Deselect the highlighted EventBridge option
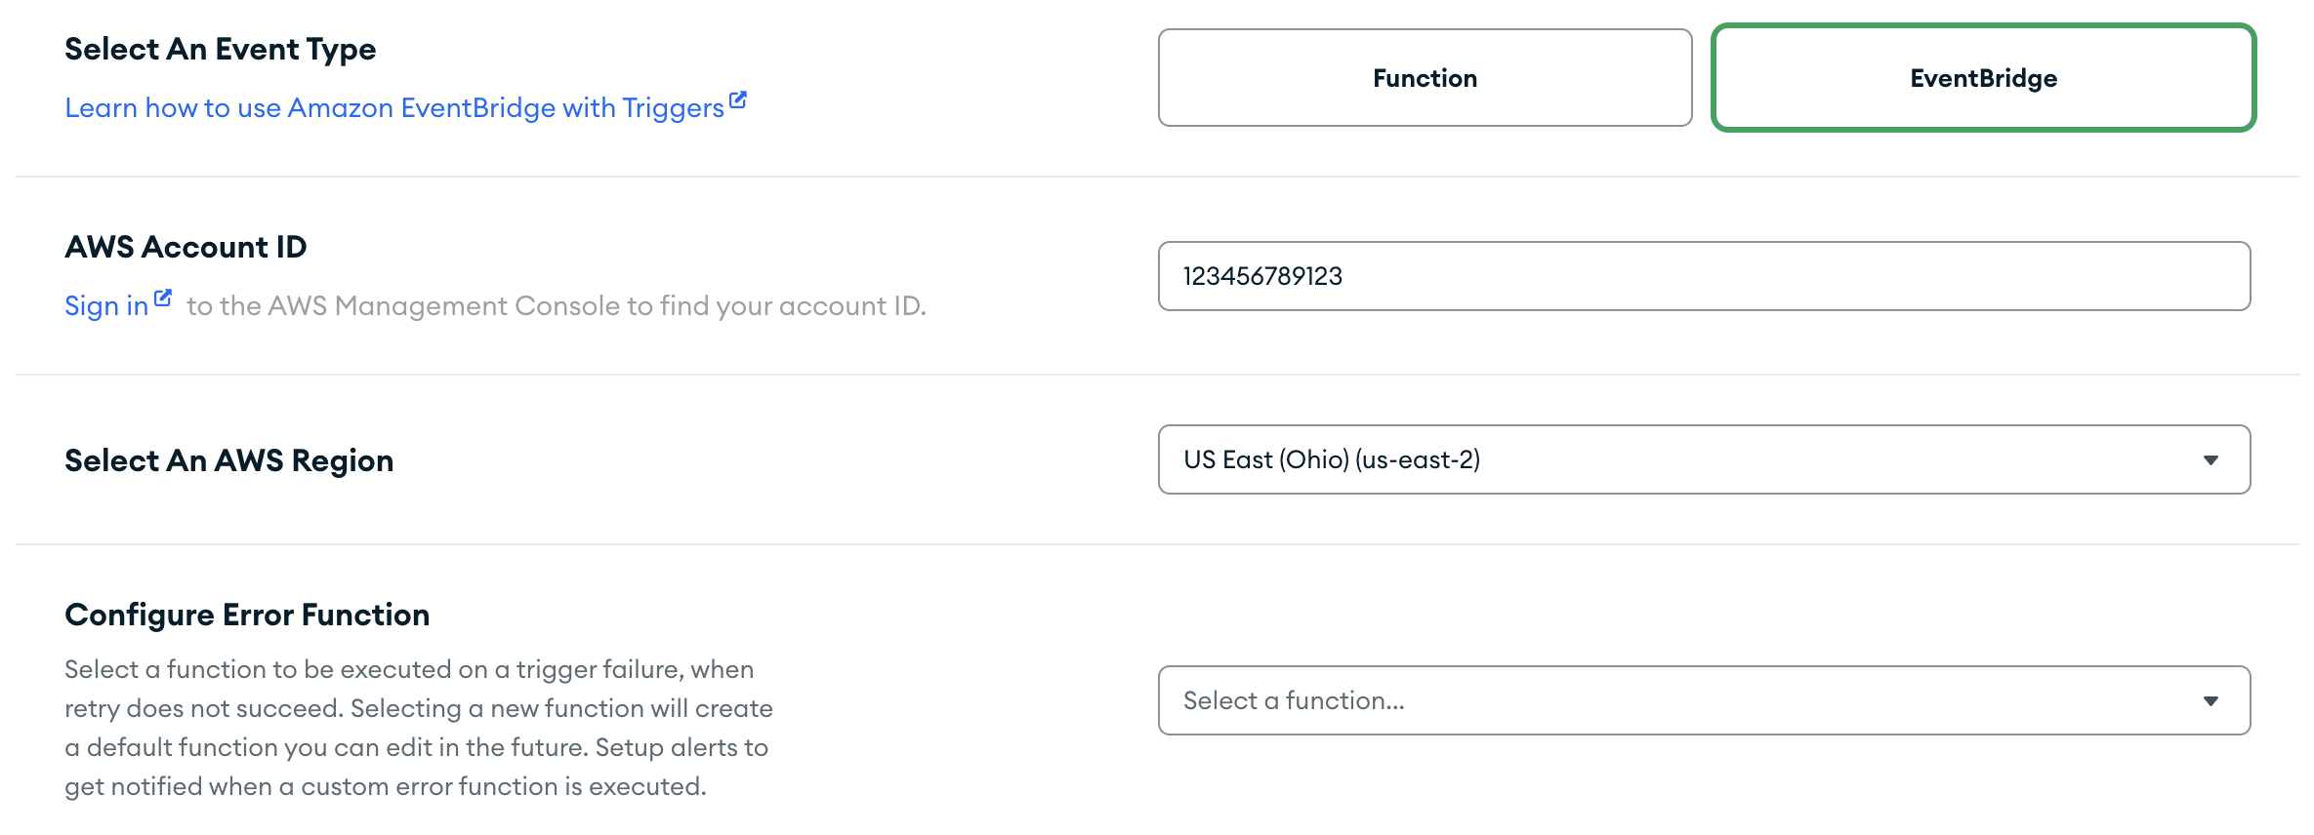Viewport: 2314px width, 835px height. click(x=1982, y=78)
